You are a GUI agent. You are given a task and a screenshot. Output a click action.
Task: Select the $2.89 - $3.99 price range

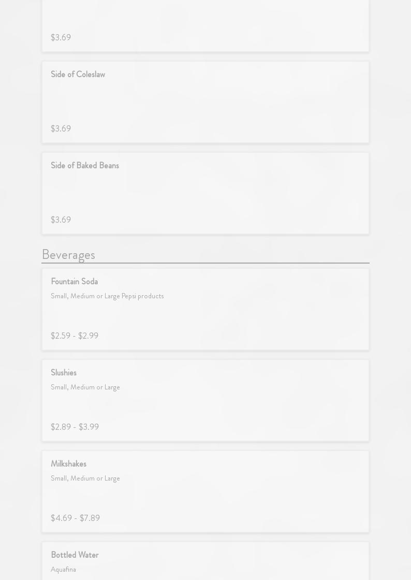pyautogui.click(x=75, y=427)
